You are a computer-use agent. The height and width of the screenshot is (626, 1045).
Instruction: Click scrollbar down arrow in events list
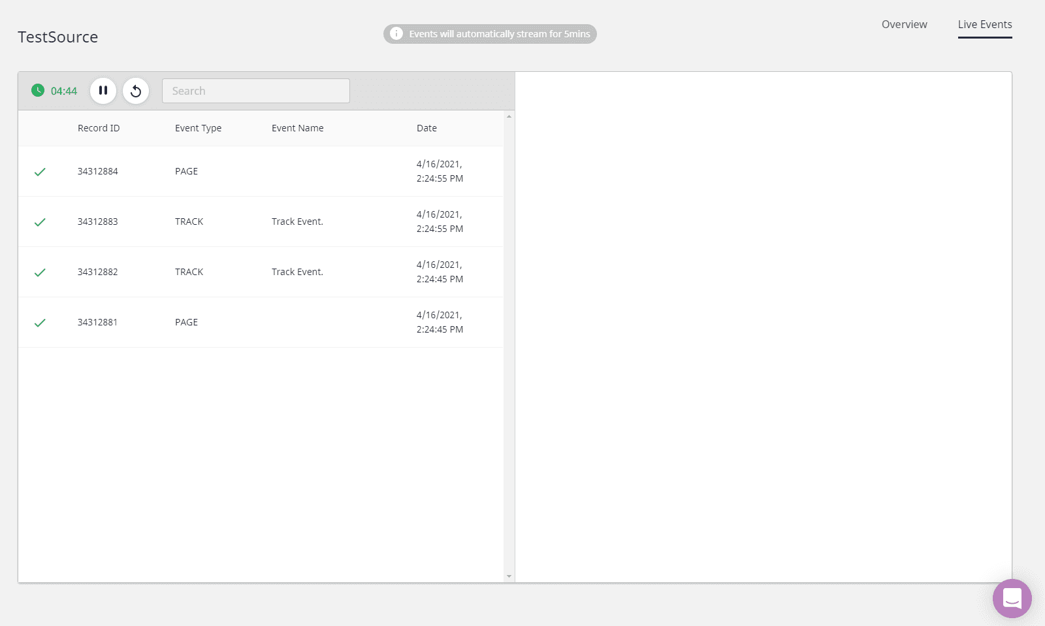coord(509,576)
